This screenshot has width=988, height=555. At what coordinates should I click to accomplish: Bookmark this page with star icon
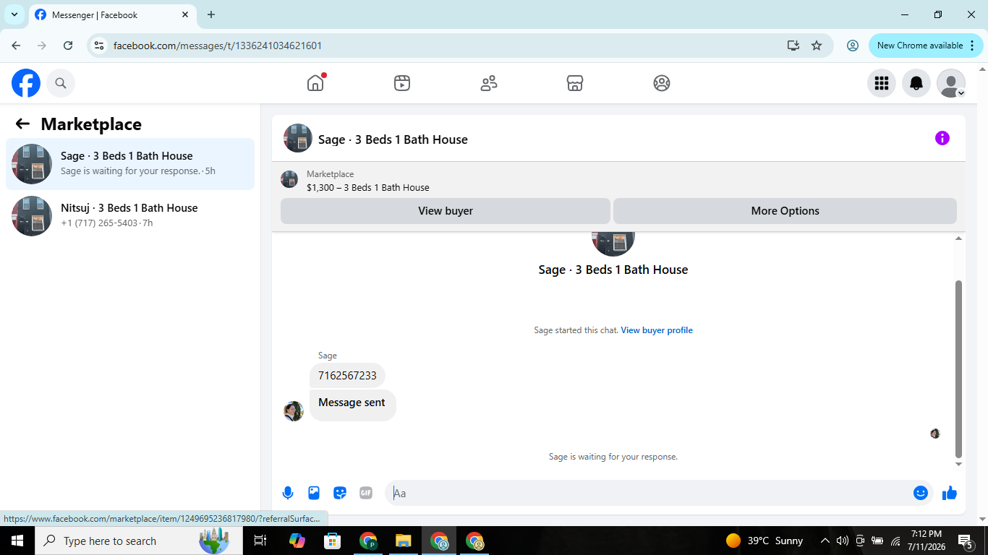click(817, 46)
